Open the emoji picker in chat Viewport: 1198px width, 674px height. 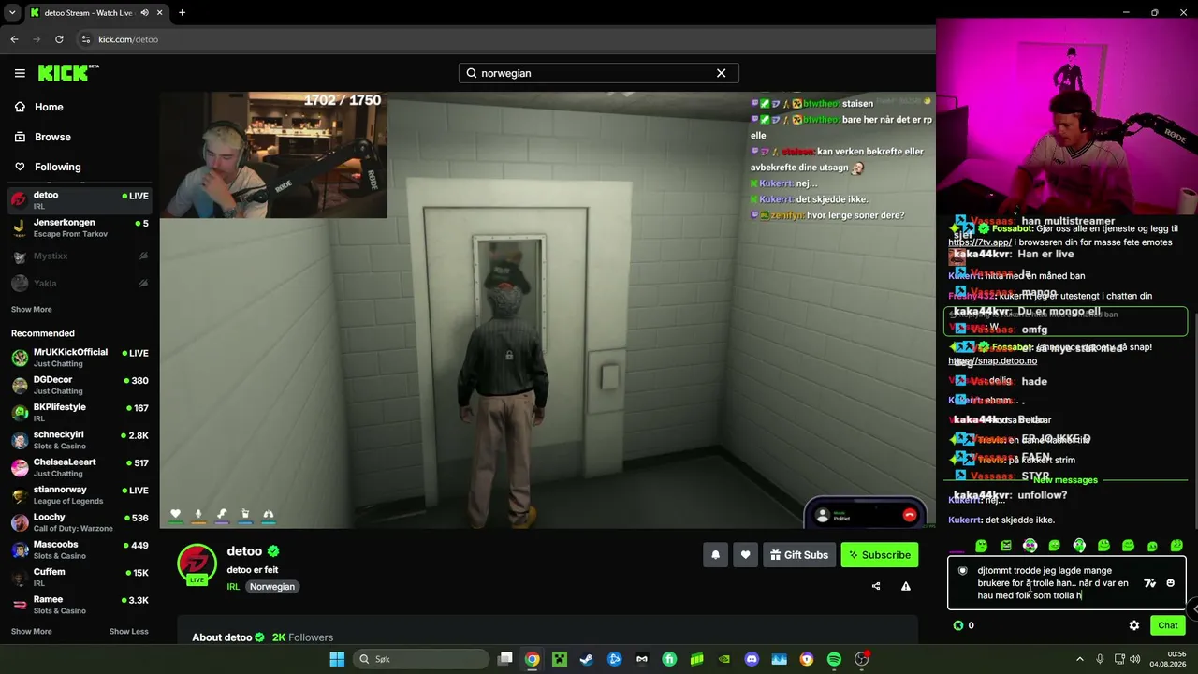tap(1170, 583)
